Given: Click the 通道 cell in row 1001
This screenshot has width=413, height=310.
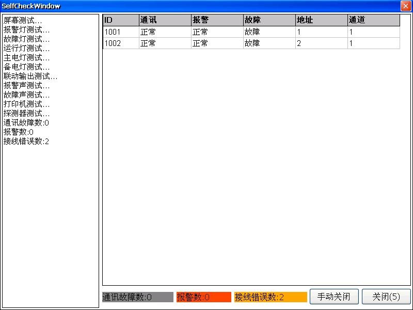Looking at the screenshot, I should pyautogui.click(x=373, y=32).
